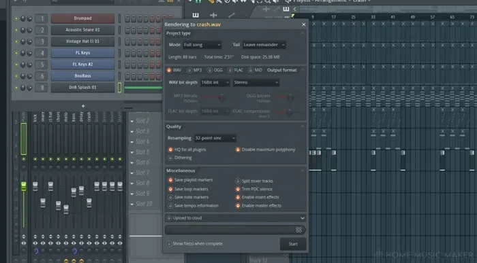This screenshot has height=263, width=477.
Task: Enable Split mixer tracks option
Action: pos(238,181)
